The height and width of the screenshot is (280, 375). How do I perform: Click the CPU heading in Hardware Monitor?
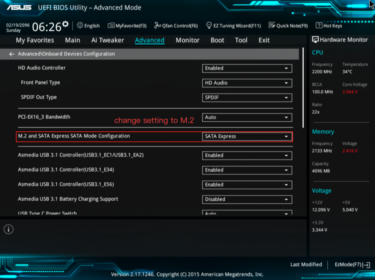coord(317,52)
